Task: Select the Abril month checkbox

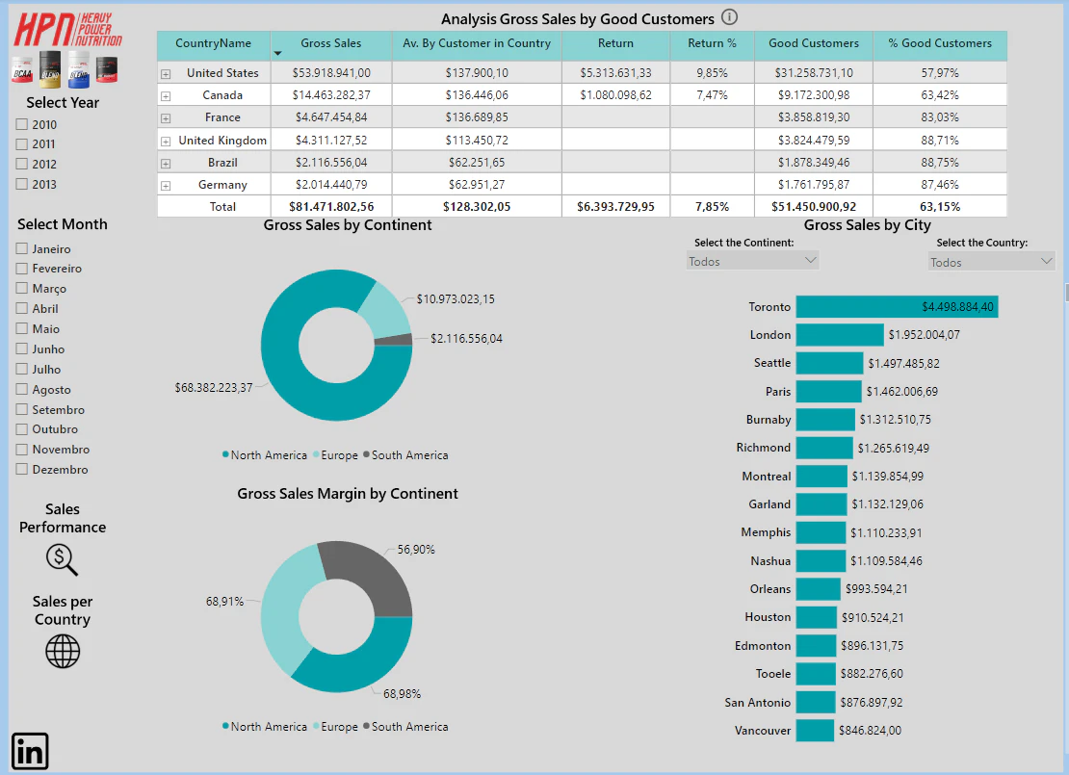Action: coord(22,309)
